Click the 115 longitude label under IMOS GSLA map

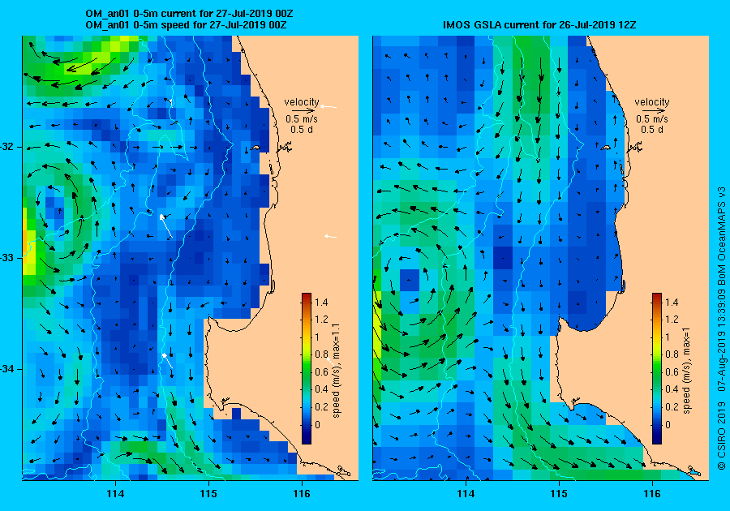click(559, 494)
